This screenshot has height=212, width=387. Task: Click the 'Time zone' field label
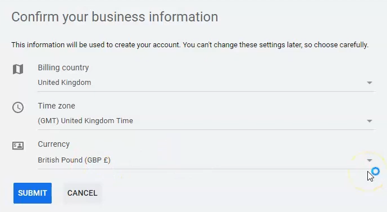(56, 106)
